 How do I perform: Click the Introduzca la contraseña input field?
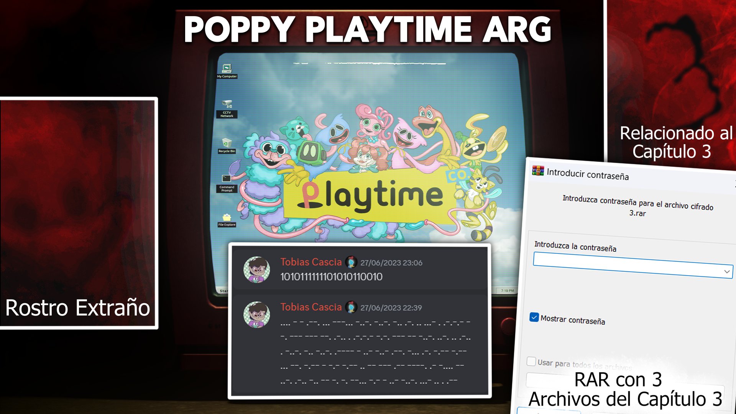click(x=633, y=265)
